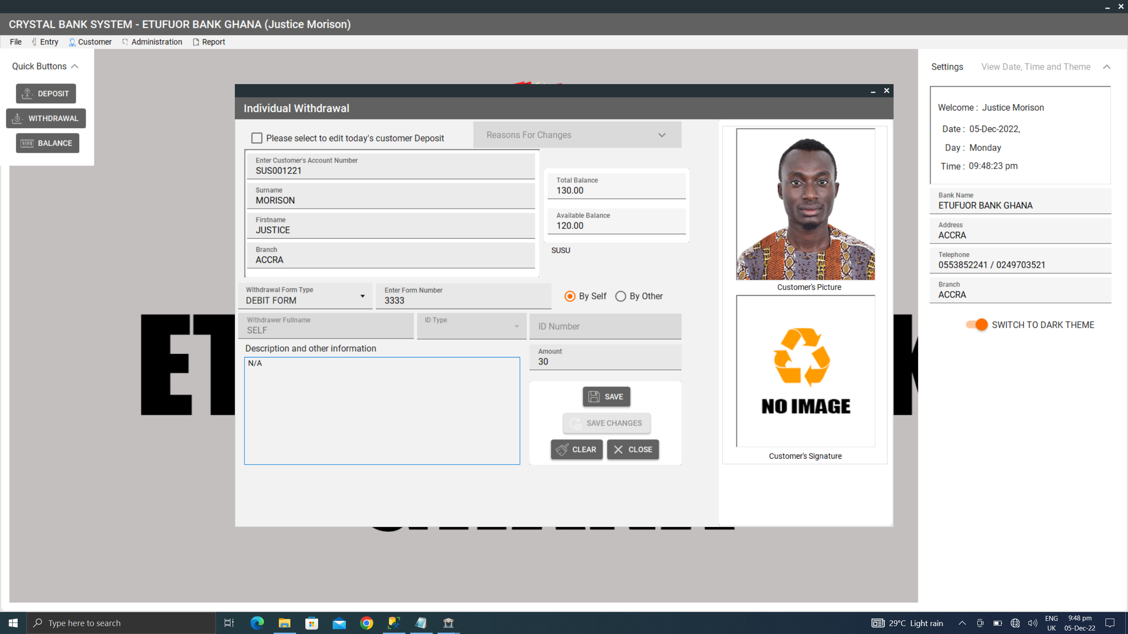Expand the Reasons For Changes dropdown
This screenshot has width=1128, height=634.
tap(662, 135)
